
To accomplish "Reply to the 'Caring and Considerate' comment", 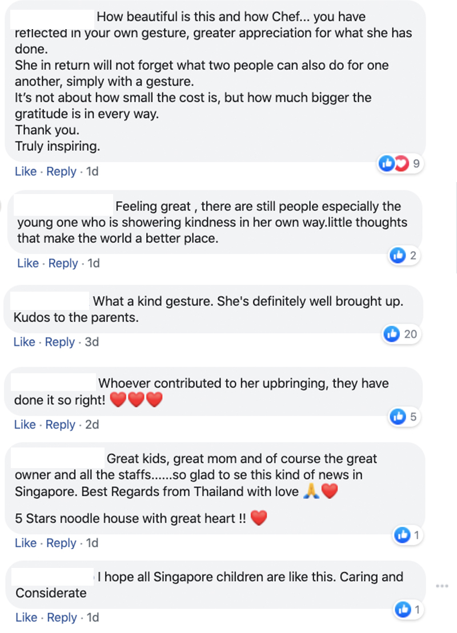I will tap(62, 618).
